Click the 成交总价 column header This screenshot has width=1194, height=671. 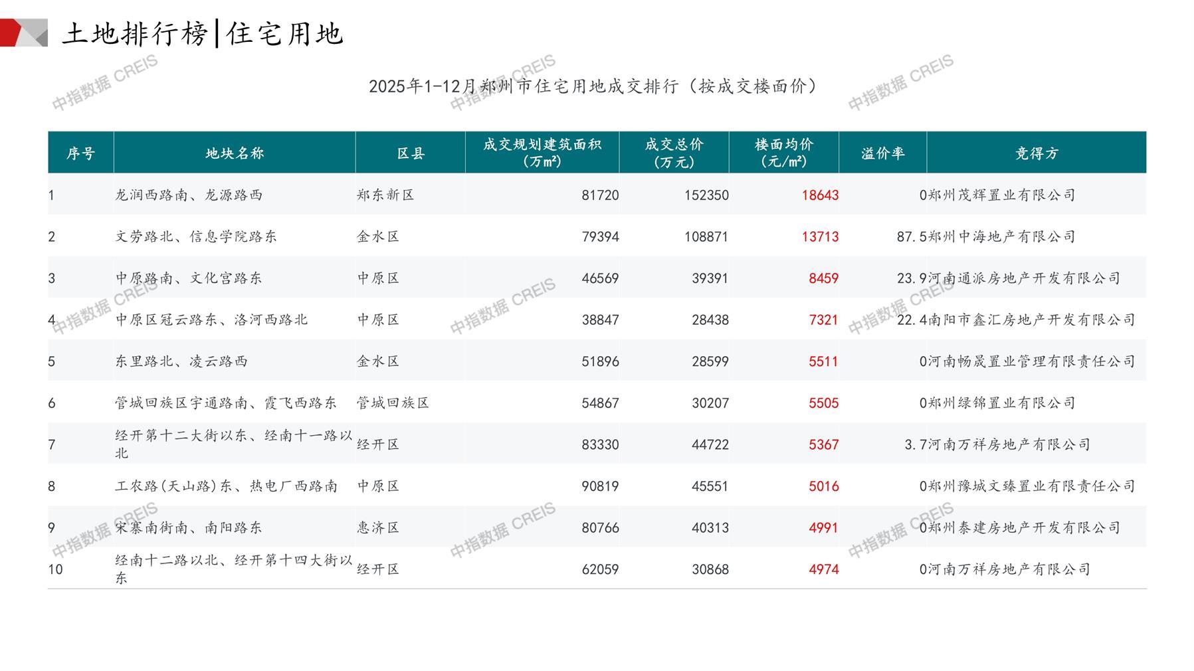coord(674,153)
